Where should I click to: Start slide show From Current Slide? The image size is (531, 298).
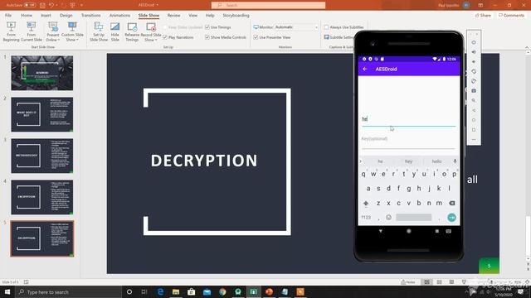32,31
